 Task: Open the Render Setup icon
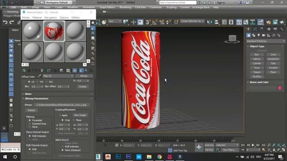268,22
